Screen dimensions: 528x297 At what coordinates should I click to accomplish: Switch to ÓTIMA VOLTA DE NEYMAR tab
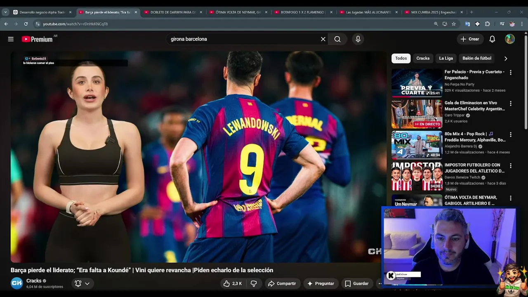click(x=238, y=12)
